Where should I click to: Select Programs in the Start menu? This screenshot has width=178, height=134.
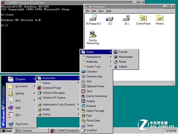21,79
